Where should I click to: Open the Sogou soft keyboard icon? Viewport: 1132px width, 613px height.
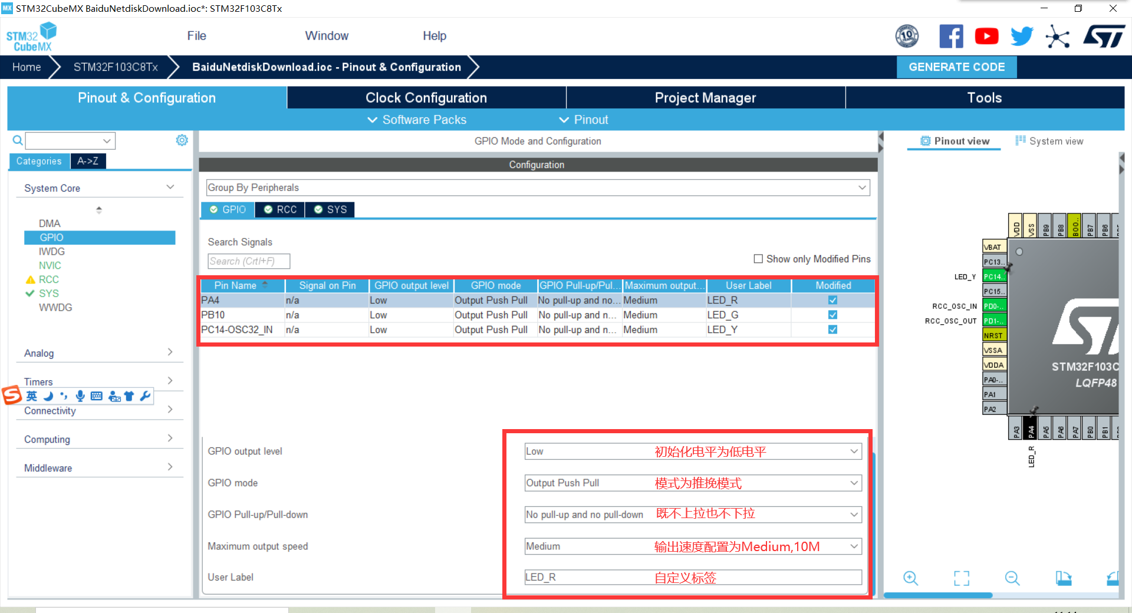96,396
